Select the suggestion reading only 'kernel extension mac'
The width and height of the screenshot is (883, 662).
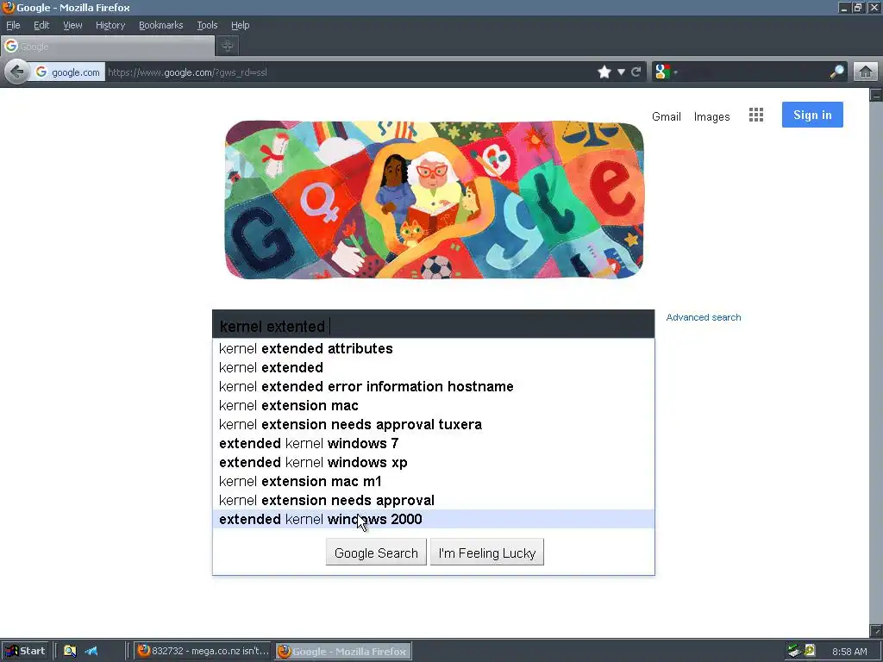[x=433, y=405]
